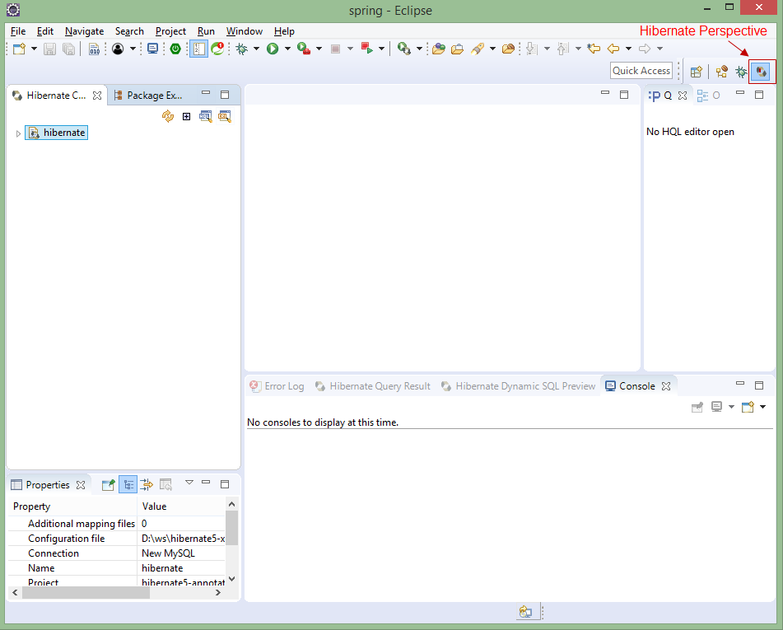
Task: Open the Window menu
Action: coord(245,31)
